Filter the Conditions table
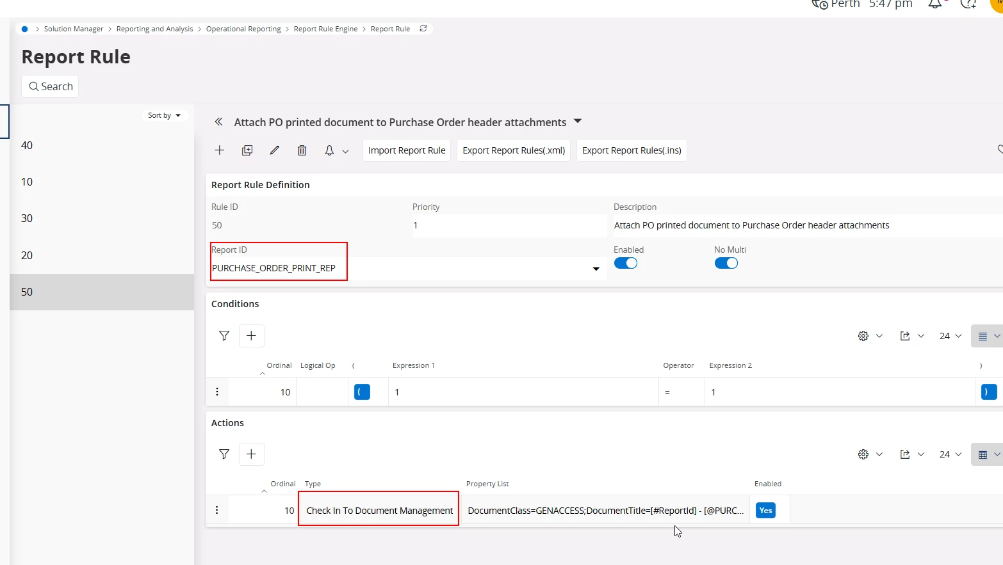The image size is (1003, 565). pyautogui.click(x=224, y=336)
